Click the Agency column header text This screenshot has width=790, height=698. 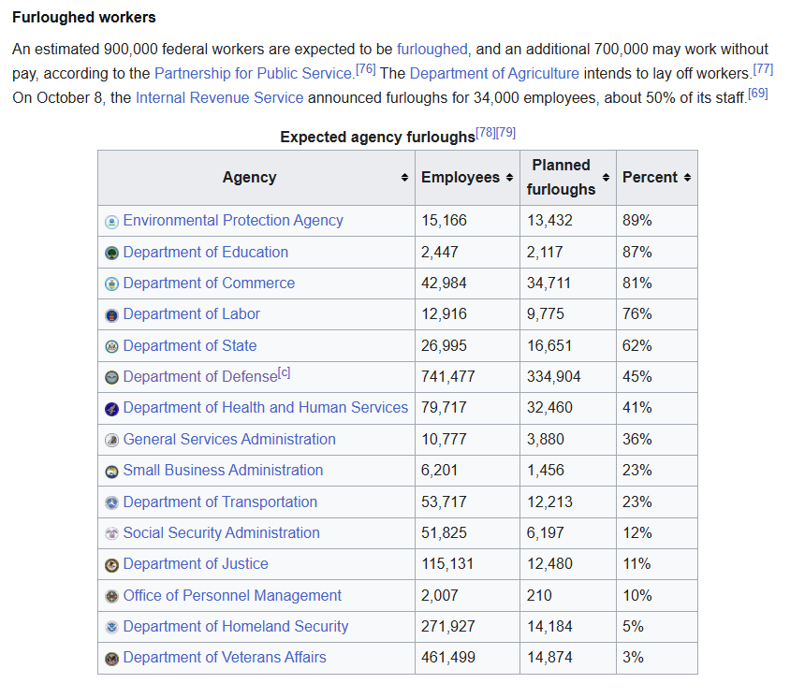pos(249,177)
